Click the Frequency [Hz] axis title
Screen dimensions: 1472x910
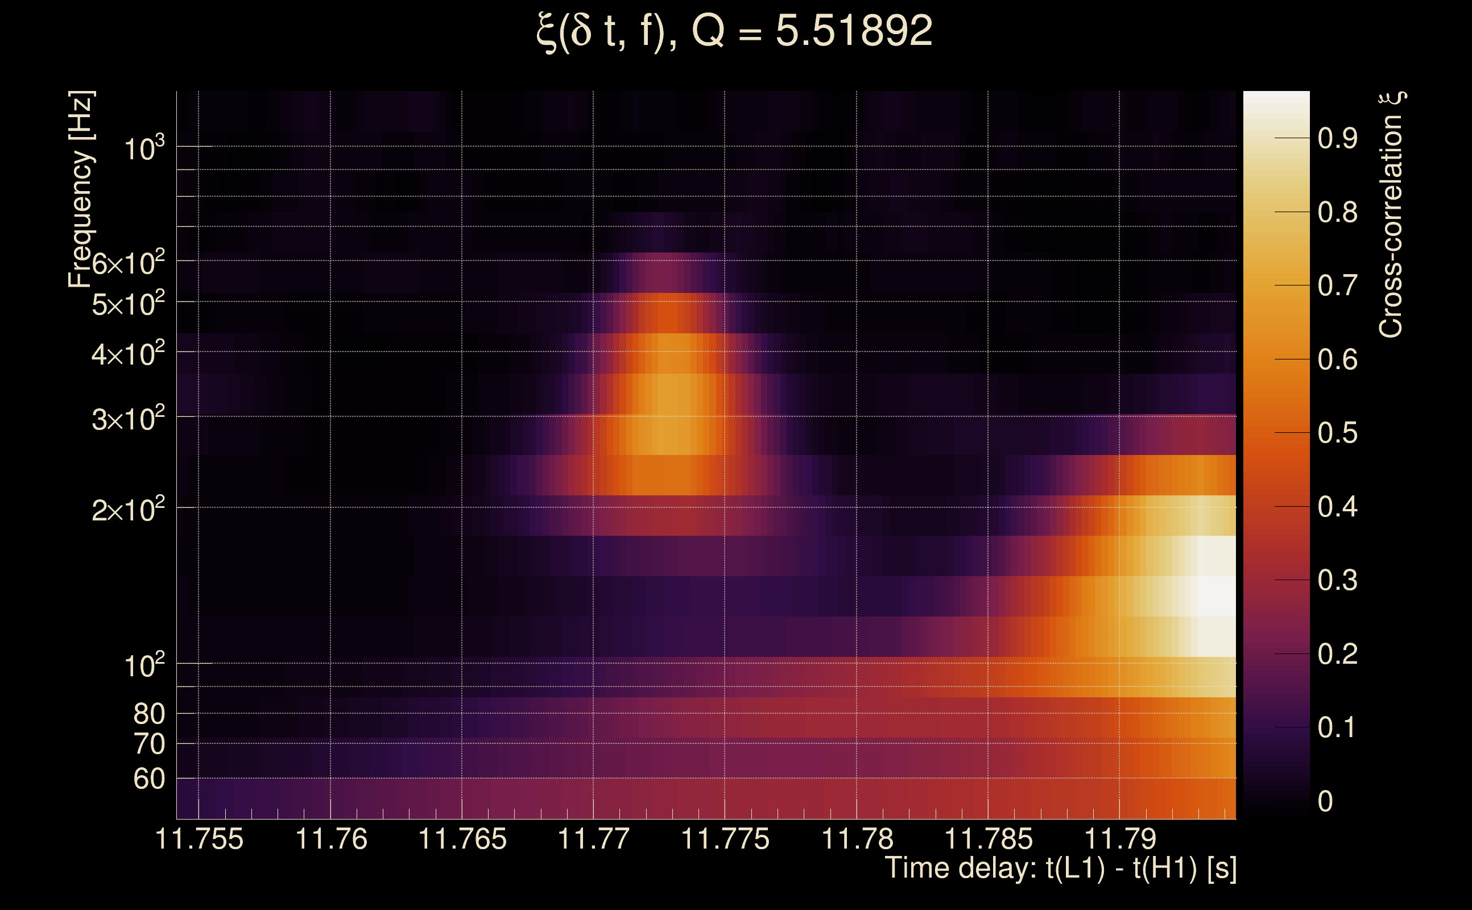(x=81, y=189)
